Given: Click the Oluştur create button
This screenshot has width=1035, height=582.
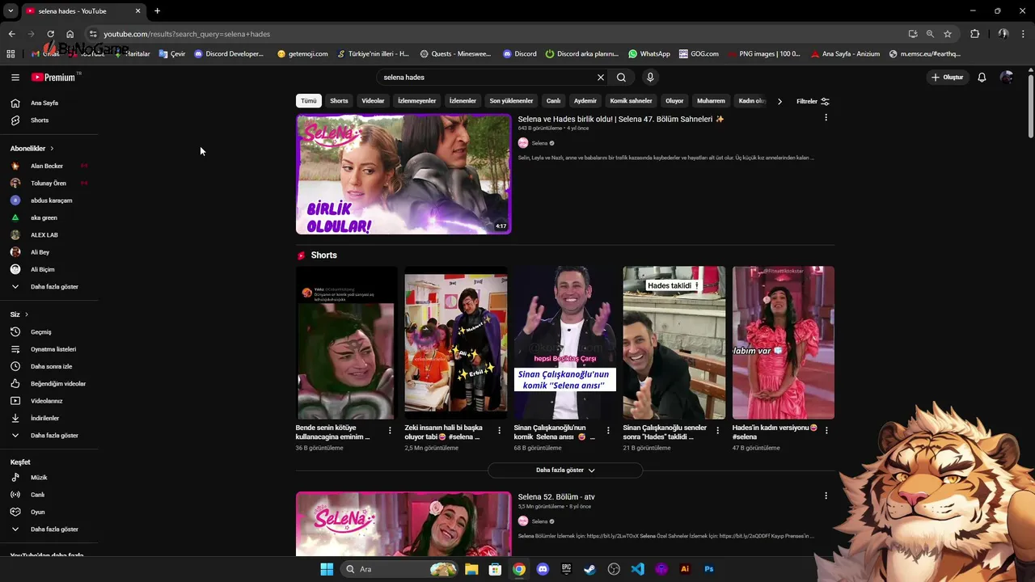Looking at the screenshot, I should pos(947,78).
